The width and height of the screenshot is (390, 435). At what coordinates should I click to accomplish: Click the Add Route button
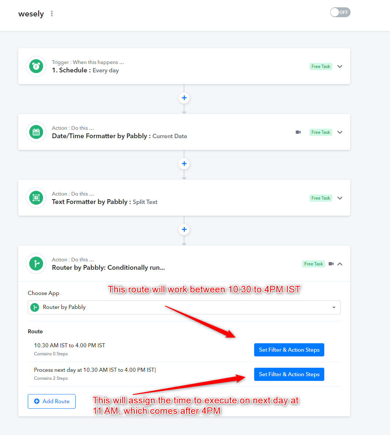click(51, 401)
